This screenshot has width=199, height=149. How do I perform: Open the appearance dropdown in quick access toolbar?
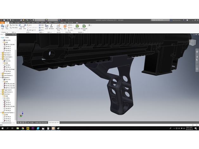click(x=53, y=20)
